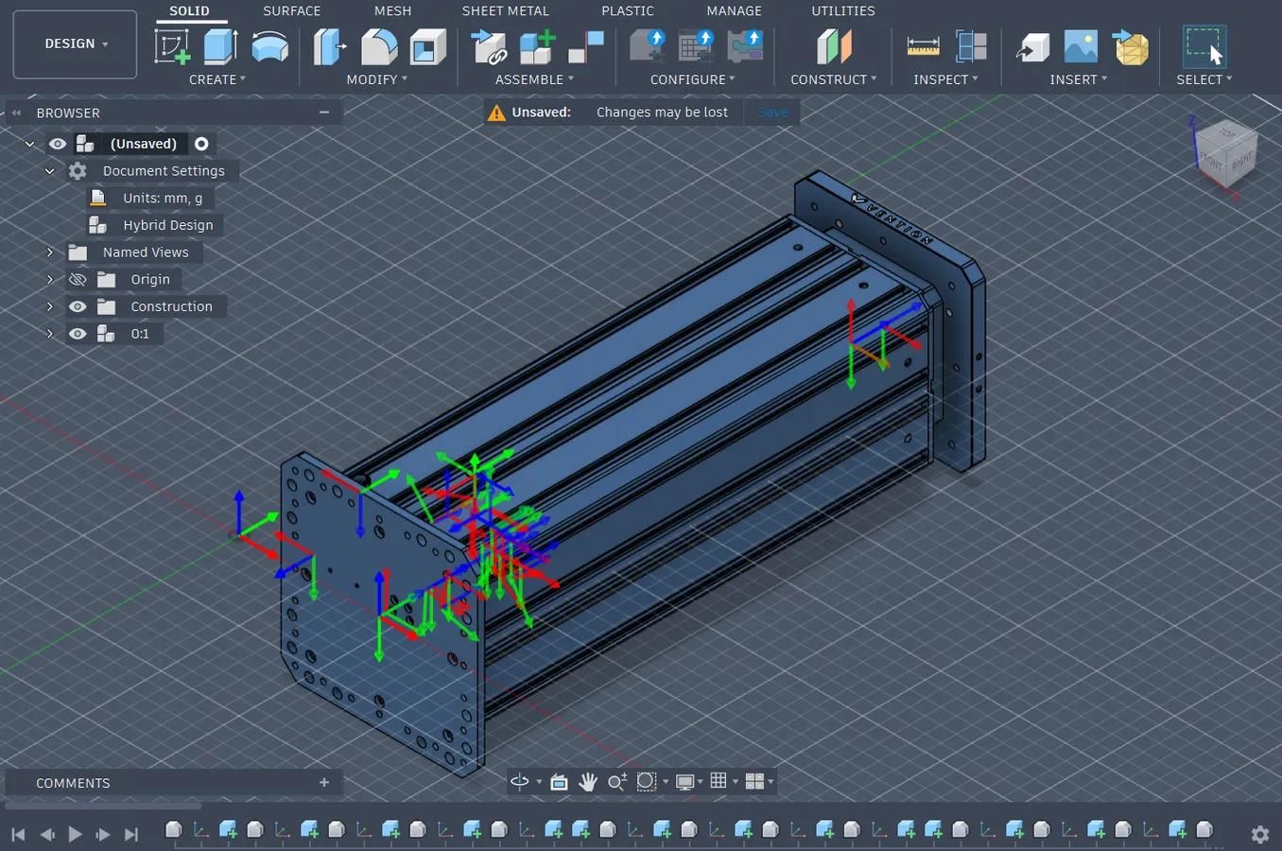
Task: Open the MODIFY dropdown menu
Action: pyautogui.click(x=376, y=79)
